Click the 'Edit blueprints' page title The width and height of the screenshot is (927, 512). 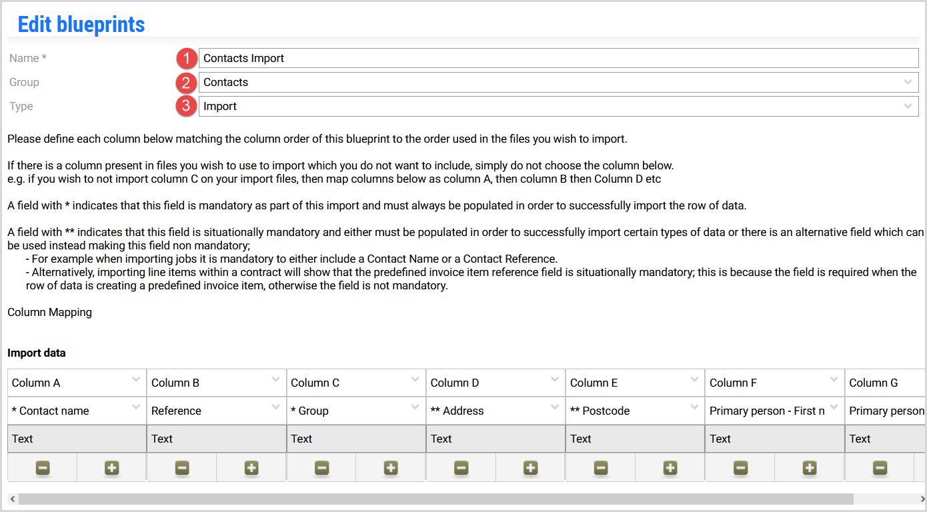pyautogui.click(x=81, y=25)
